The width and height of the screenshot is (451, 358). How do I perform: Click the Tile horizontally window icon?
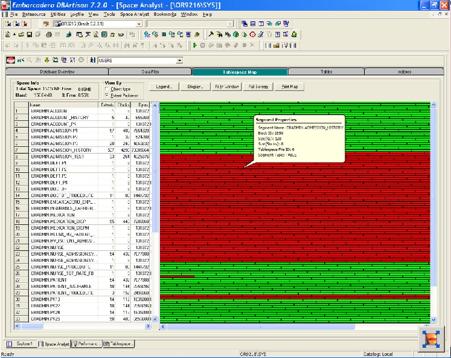(253, 24)
